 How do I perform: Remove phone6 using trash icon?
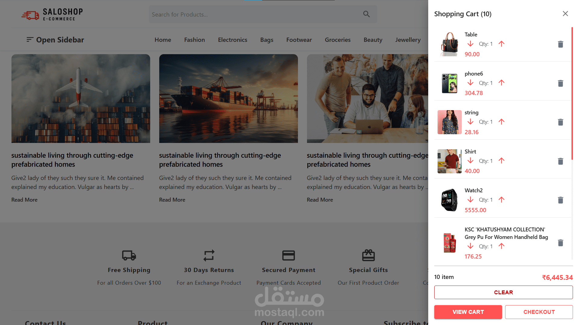tap(560, 83)
